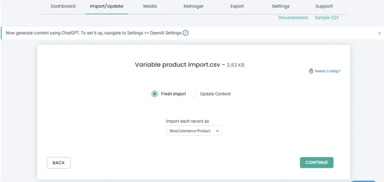Screen dimensions: 384x182
Task: Click the info icon after OpenAI Settings
Action: coord(186,33)
